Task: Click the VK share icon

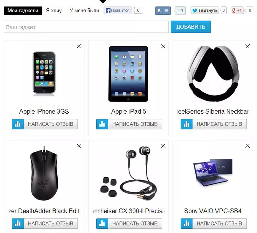Action: tap(159, 11)
